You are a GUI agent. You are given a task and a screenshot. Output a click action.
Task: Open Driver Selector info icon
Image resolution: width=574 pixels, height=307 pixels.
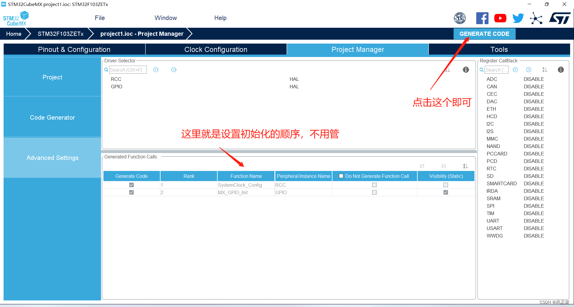click(x=466, y=70)
